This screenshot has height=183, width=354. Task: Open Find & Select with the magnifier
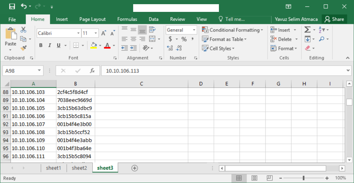pos(322,39)
